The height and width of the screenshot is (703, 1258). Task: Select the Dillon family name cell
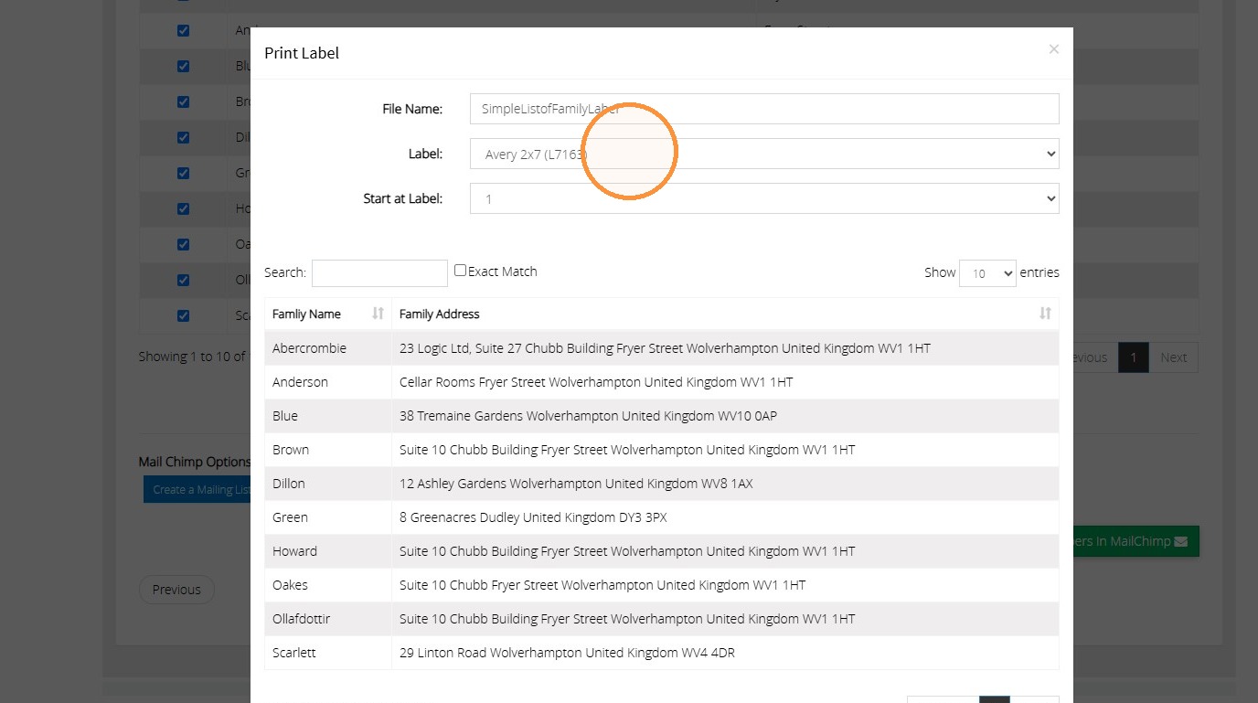[328, 484]
